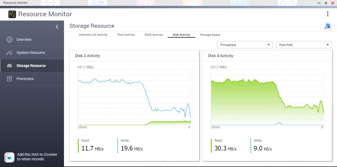
Task: Click Disk 4 Read value 30.3 MB/s
Action: (225, 148)
